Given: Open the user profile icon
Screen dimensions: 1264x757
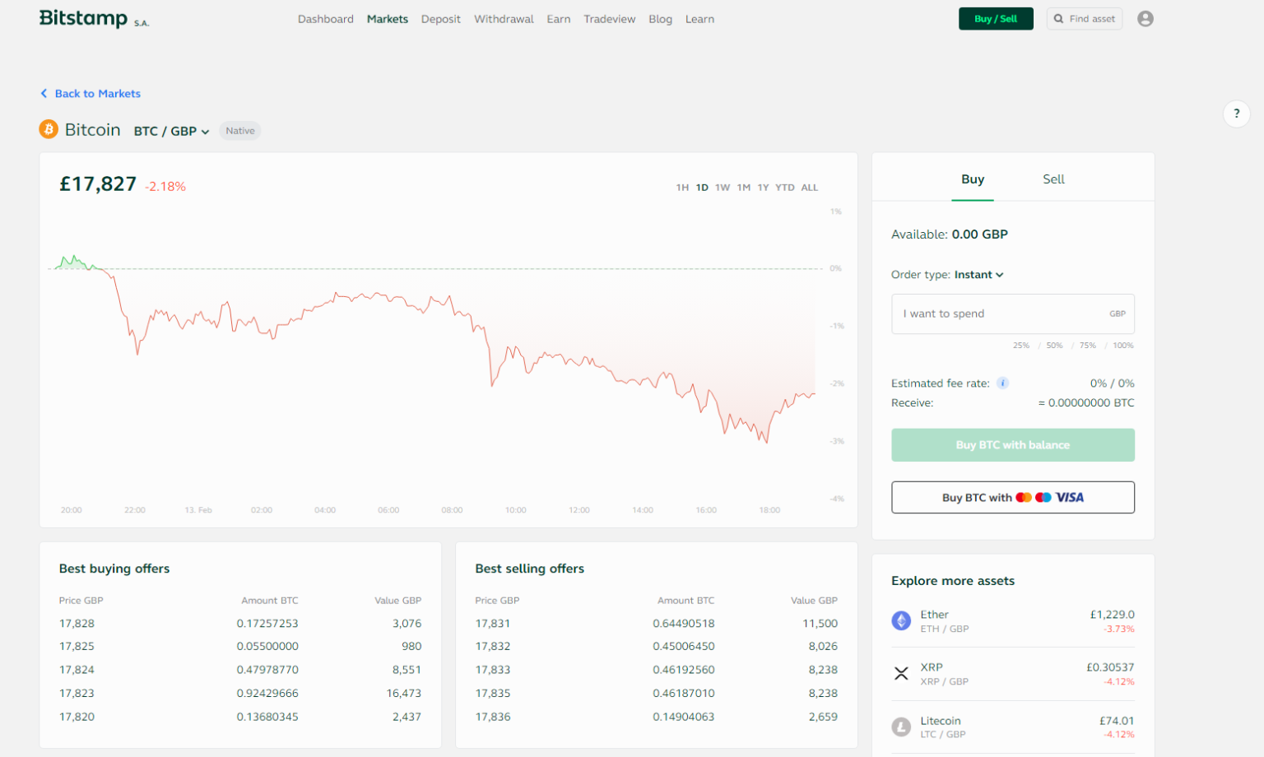Looking at the screenshot, I should click(x=1145, y=18).
